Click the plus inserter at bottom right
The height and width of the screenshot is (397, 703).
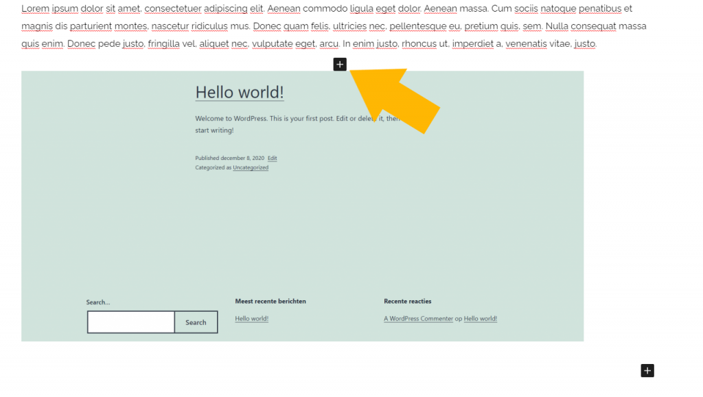[647, 371]
